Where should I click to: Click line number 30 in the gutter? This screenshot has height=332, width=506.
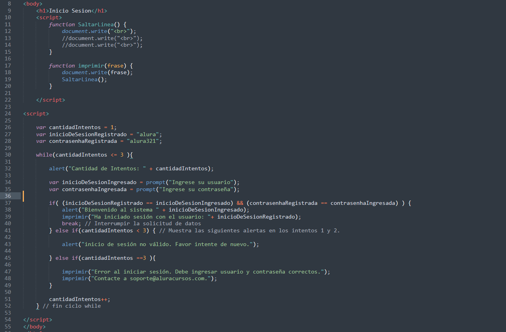pyautogui.click(x=8, y=155)
